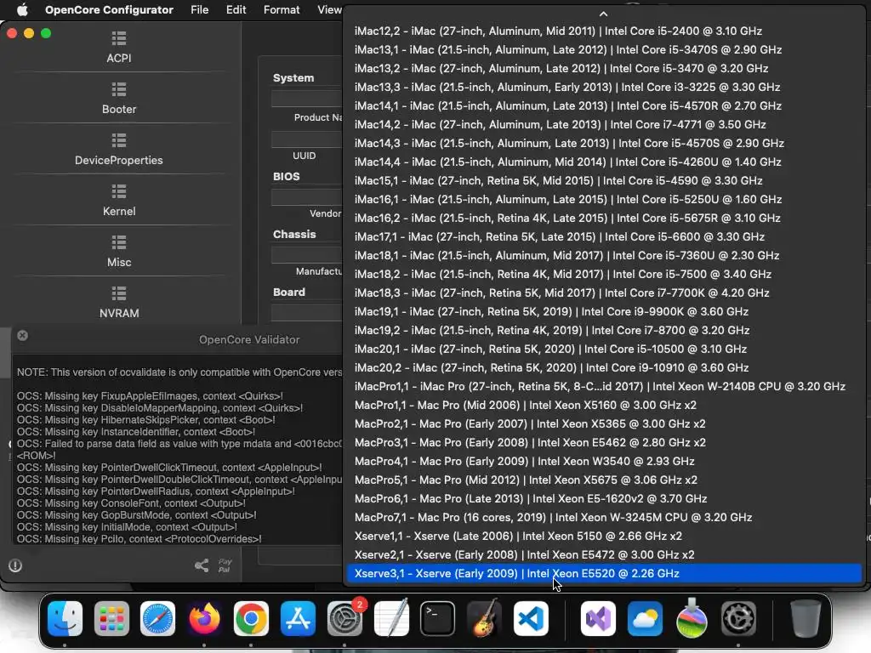Click the PayPal donate icon

(x=225, y=565)
